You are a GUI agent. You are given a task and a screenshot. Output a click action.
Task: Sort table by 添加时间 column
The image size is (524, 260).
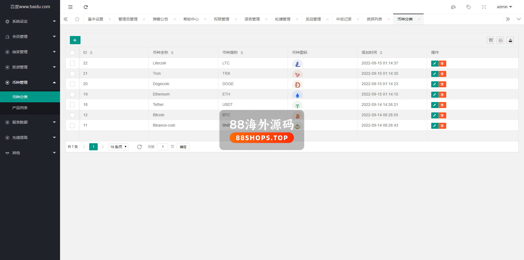381,53
